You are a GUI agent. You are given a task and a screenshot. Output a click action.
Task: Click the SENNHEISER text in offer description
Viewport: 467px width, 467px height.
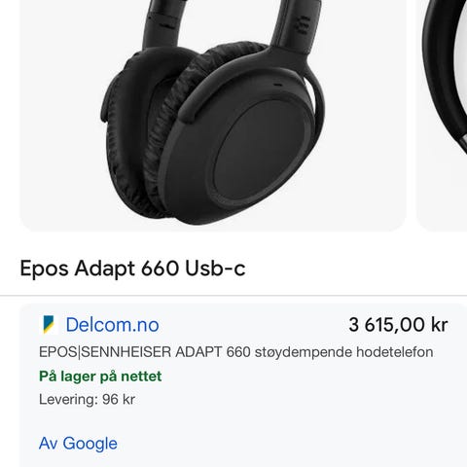[x=126, y=352]
